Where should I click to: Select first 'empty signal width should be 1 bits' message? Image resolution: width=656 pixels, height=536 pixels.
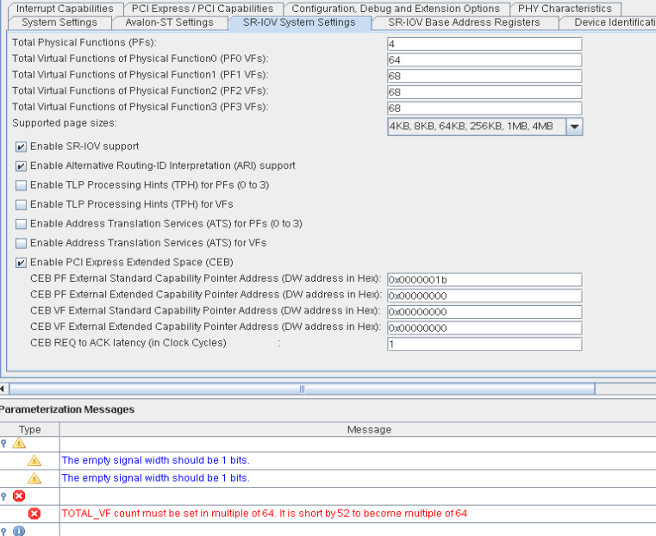pyautogui.click(x=156, y=460)
